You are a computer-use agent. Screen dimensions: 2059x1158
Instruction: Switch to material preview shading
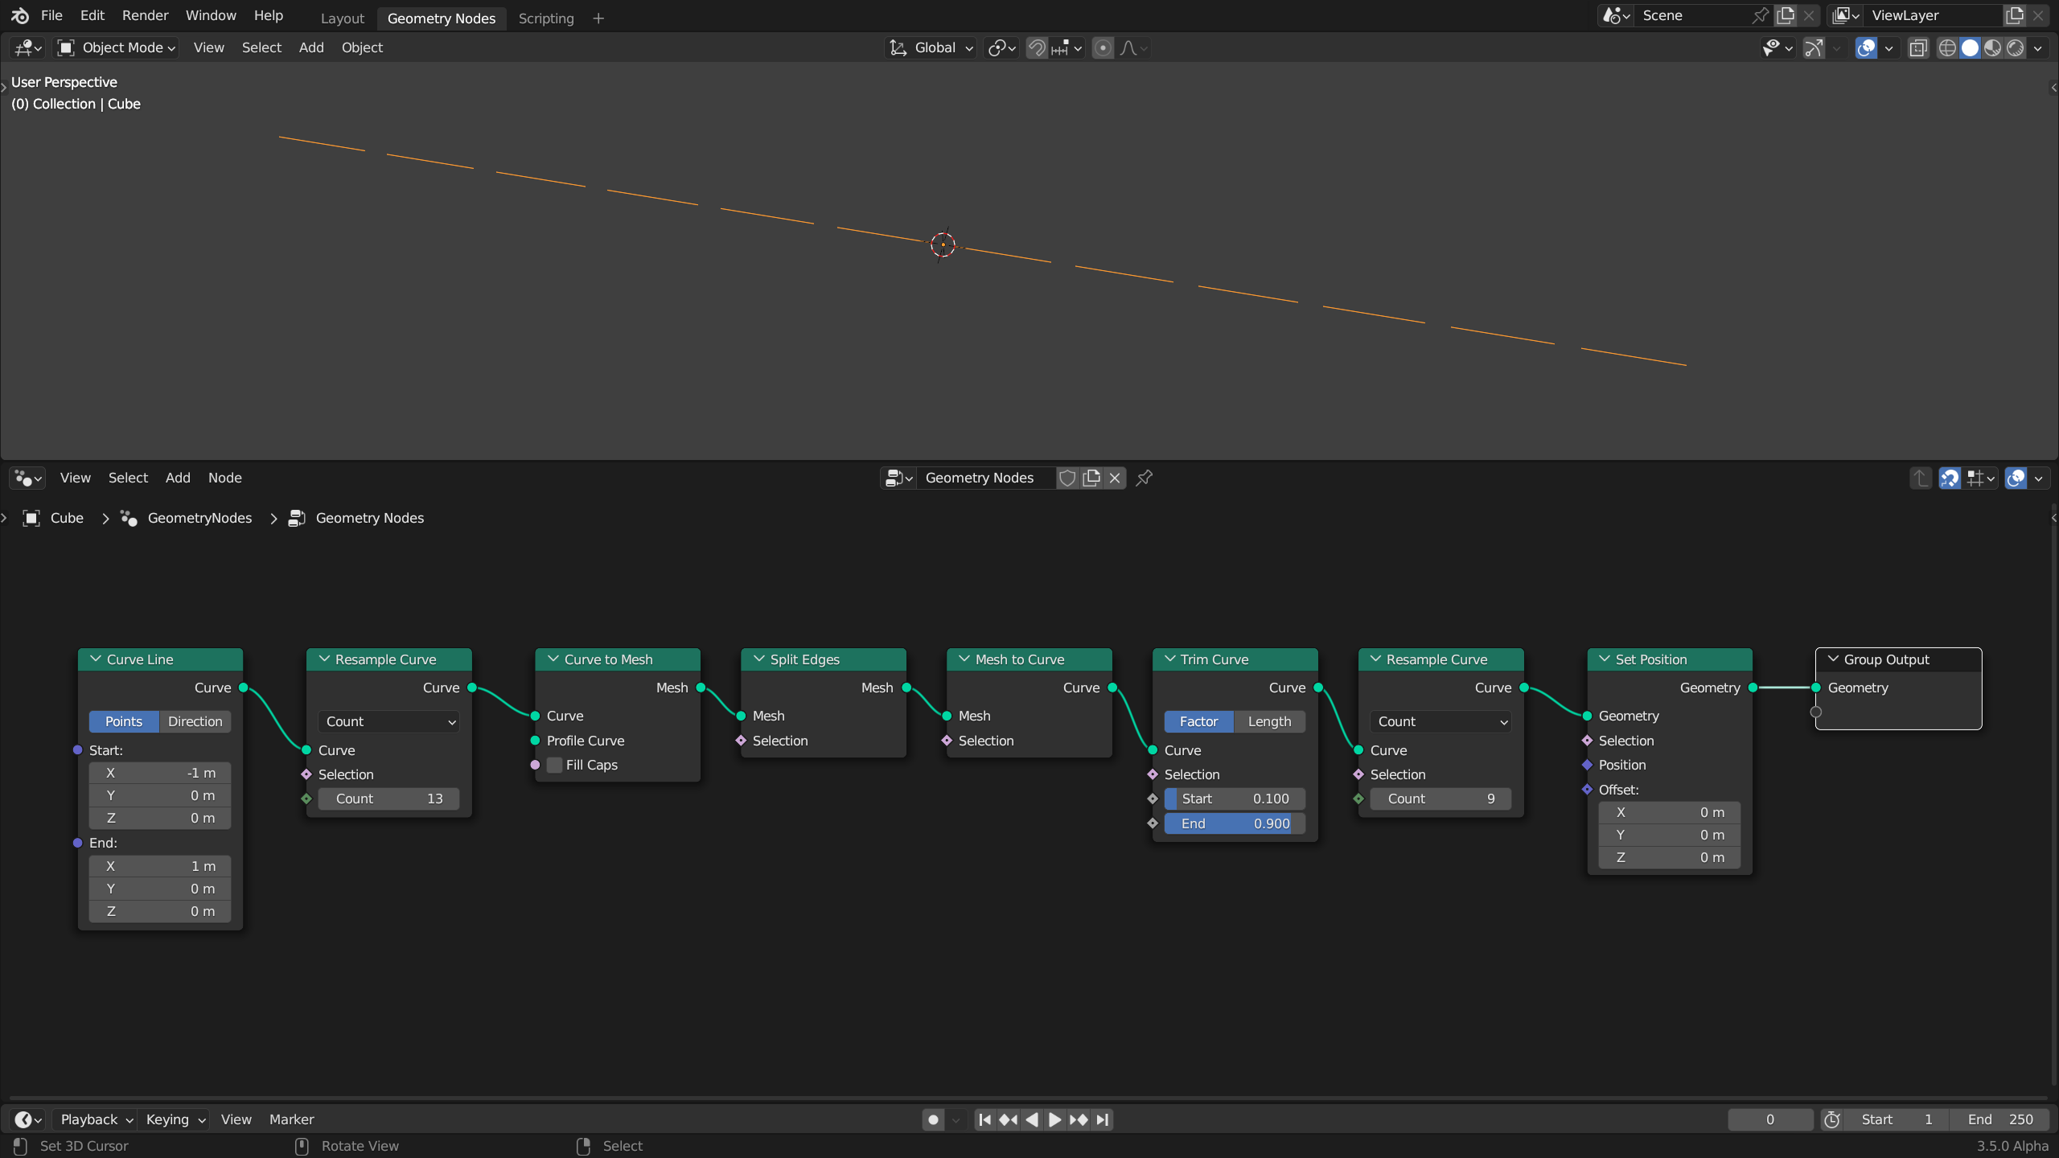click(1992, 48)
